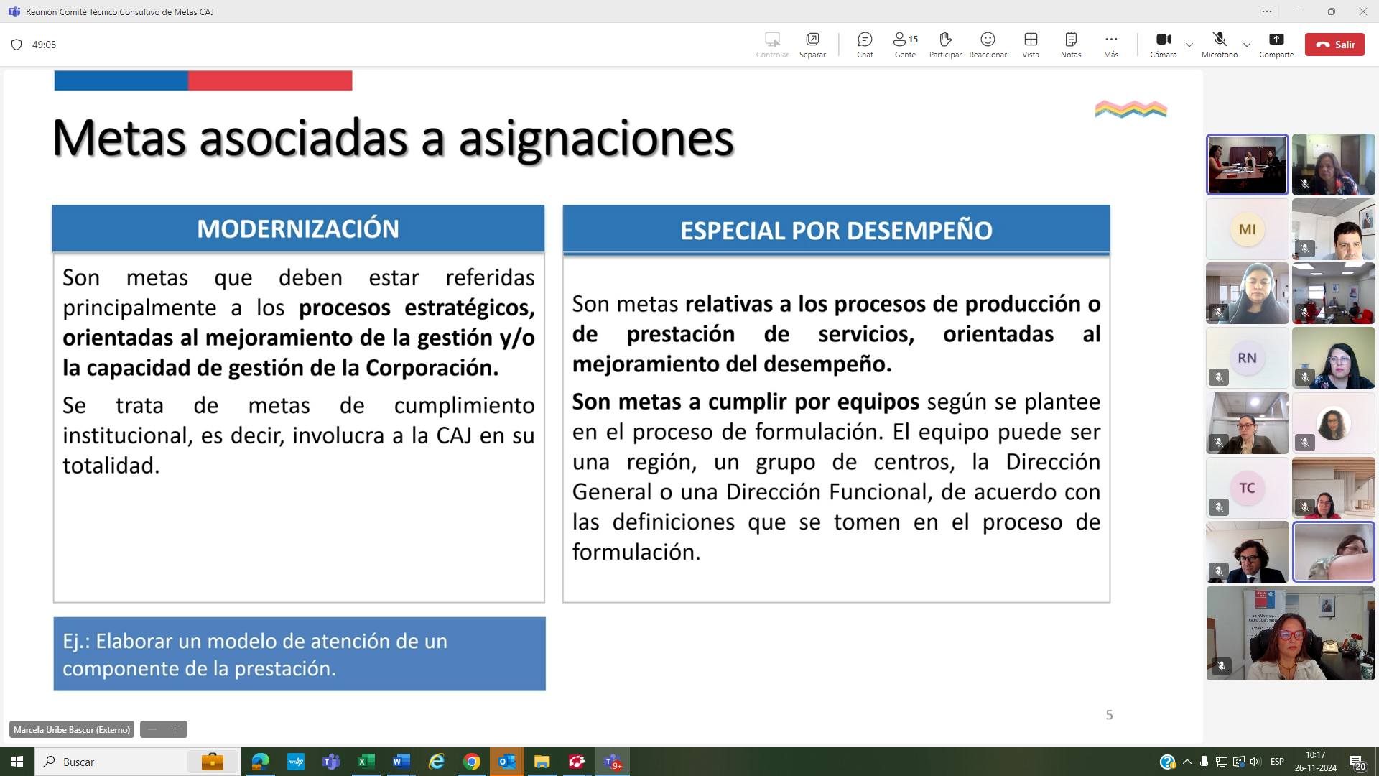Switch to the ESP language indicator

click(x=1278, y=762)
